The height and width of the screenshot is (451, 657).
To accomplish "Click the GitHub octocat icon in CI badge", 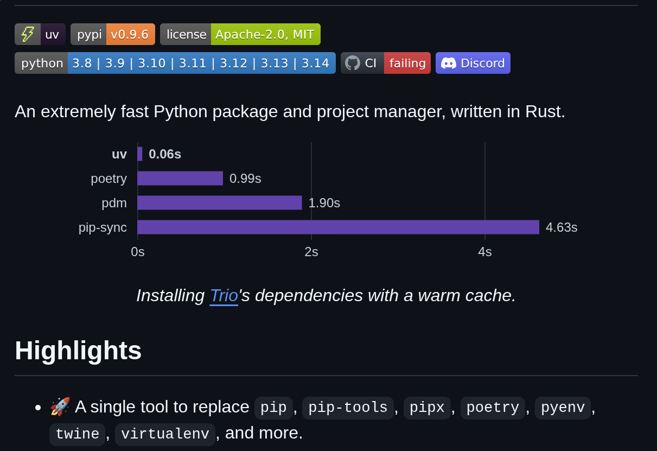I will coord(353,63).
